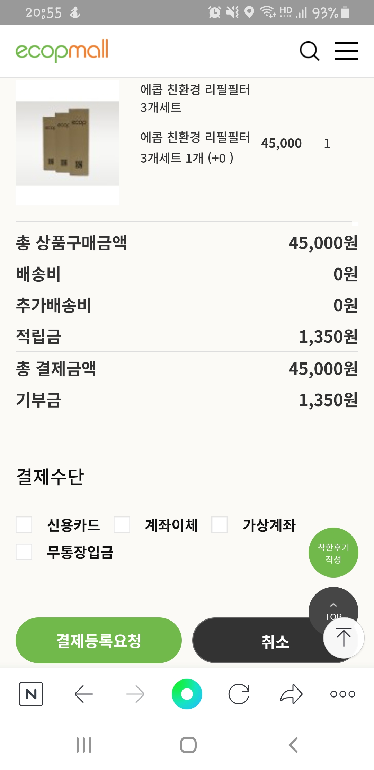Open the hamburger menu
Screen dimensions: 374x770
pos(347,51)
